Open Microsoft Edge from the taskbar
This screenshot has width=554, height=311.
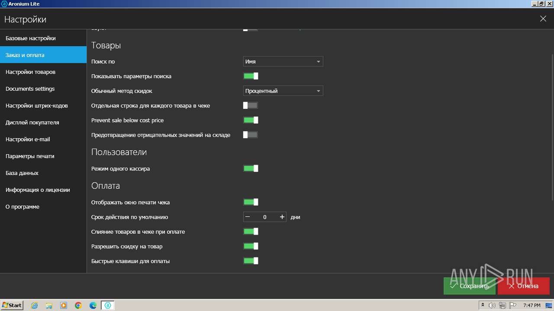point(93,305)
